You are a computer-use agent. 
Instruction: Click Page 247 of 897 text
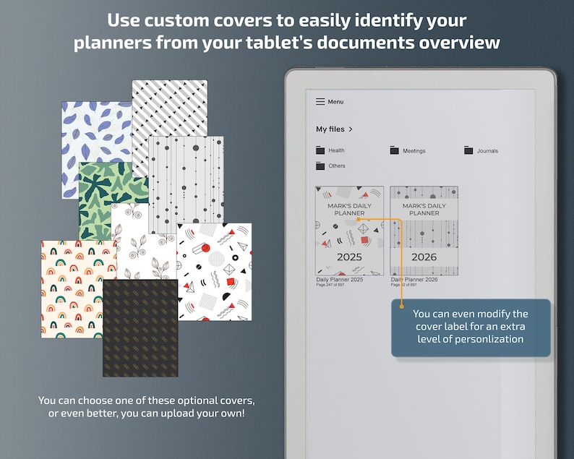330,285
